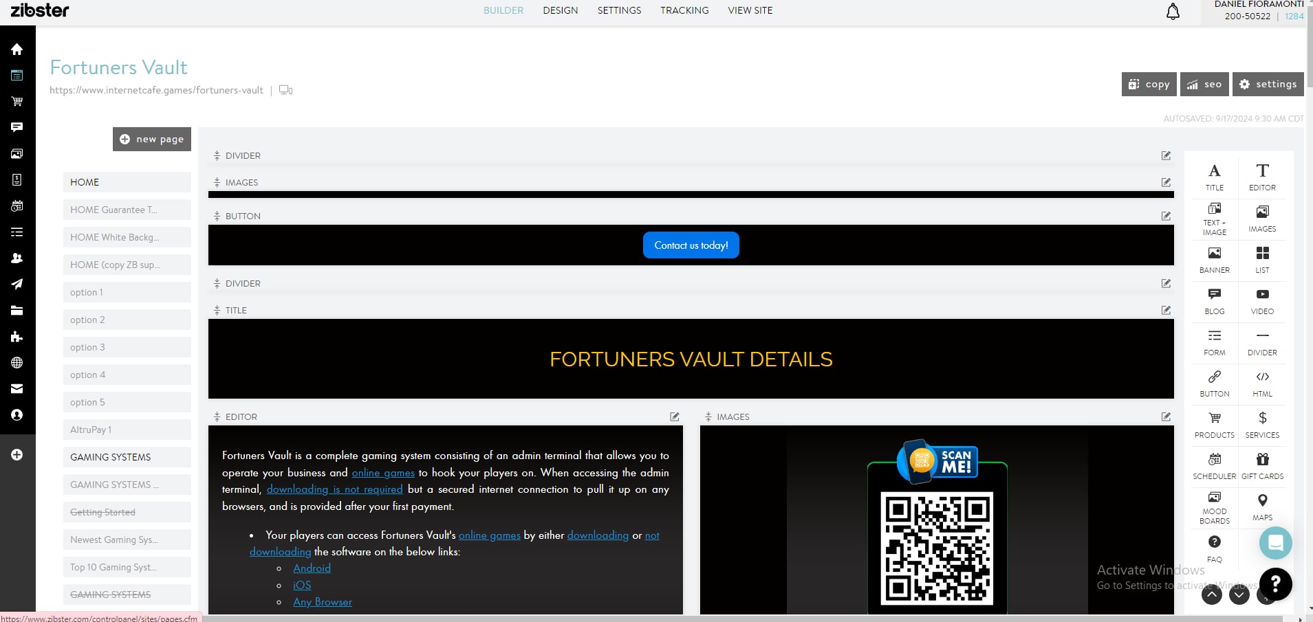The height and width of the screenshot is (622, 1313).
Task: Open the SETTINGS tab
Action: [619, 10]
